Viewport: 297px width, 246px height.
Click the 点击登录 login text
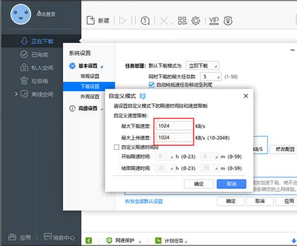pyautogui.click(x=46, y=14)
